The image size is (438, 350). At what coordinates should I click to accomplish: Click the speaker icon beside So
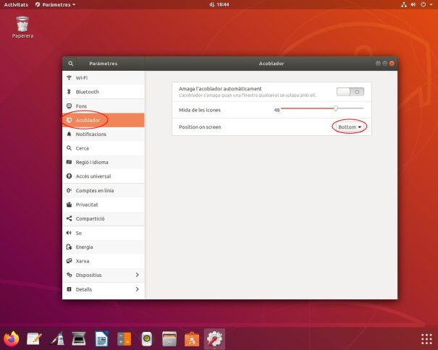pyautogui.click(x=69, y=233)
